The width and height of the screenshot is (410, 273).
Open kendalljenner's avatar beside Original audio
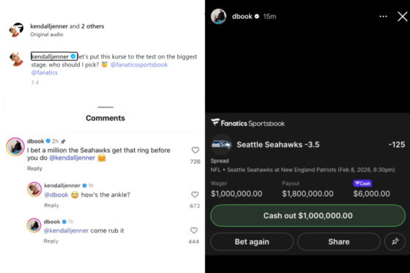16,29
